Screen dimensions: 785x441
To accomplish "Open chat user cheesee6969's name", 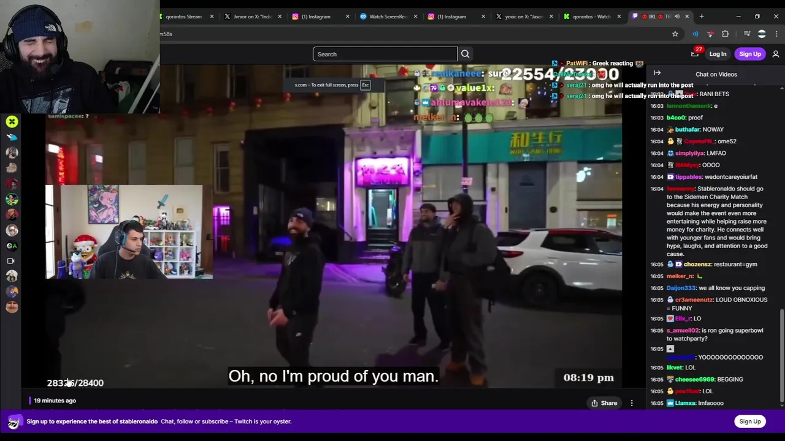I will point(695,379).
